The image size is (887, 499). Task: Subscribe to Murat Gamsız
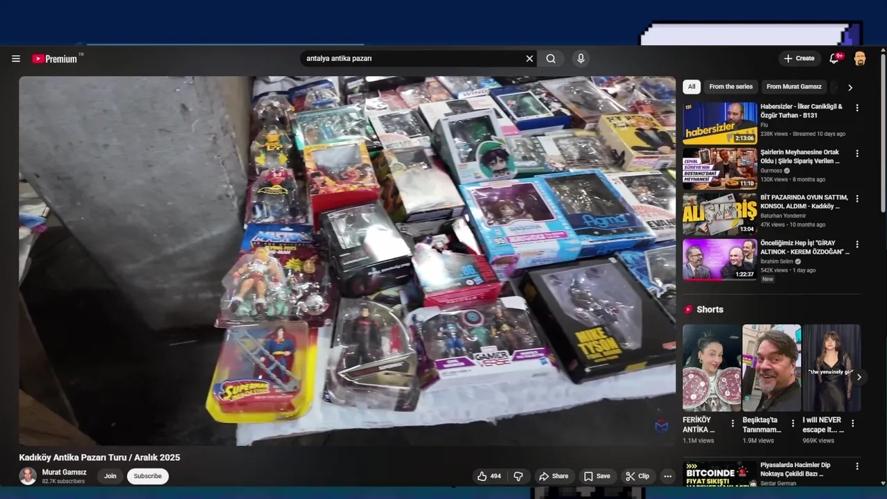[x=148, y=476]
